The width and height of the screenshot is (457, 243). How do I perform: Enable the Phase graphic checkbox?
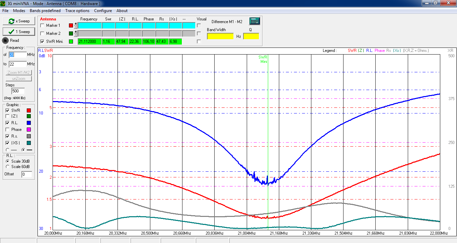[7, 130]
